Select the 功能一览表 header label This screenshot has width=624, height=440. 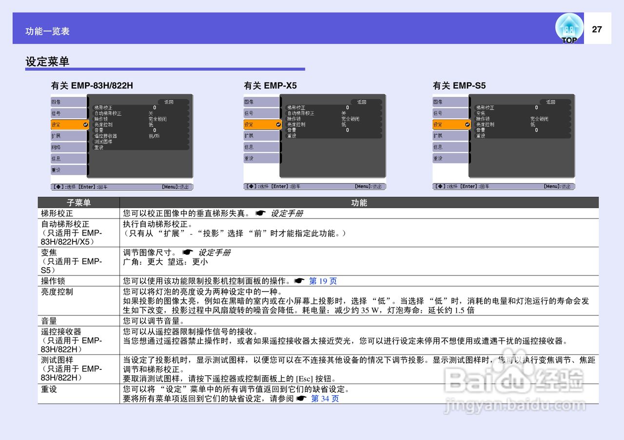[x=47, y=31]
